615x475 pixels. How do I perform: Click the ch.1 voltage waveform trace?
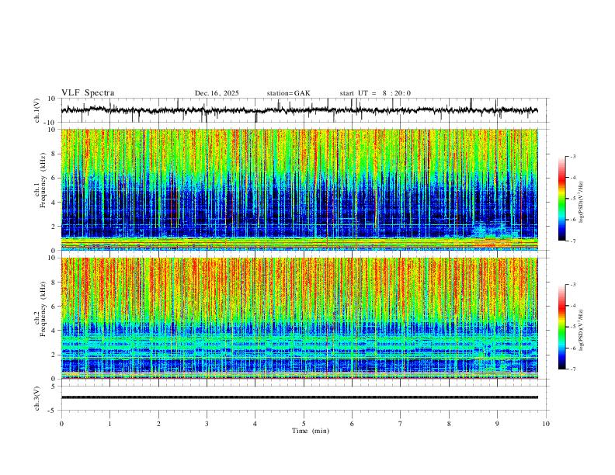299,110
